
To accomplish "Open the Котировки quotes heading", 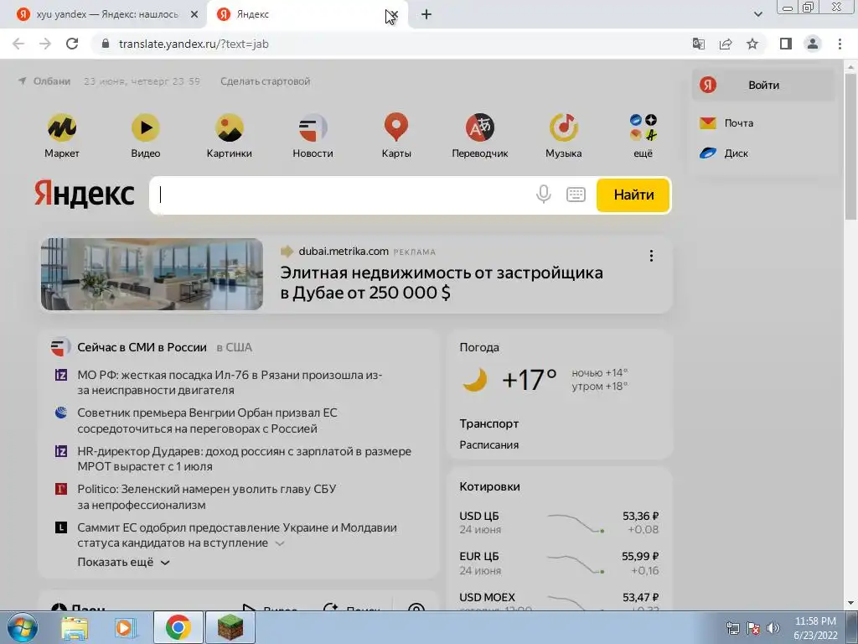I will [489, 486].
